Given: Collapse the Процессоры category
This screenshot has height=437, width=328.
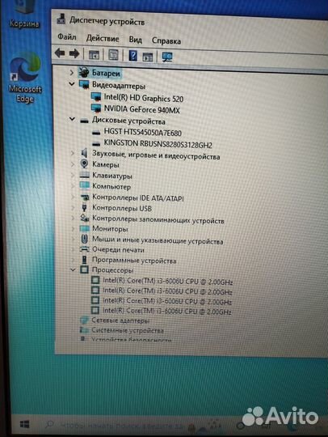Looking at the screenshot, I should click(73, 269).
